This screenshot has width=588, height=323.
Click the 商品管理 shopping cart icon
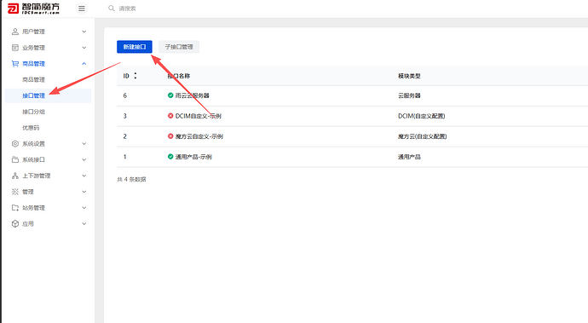(x=15, y=64)
